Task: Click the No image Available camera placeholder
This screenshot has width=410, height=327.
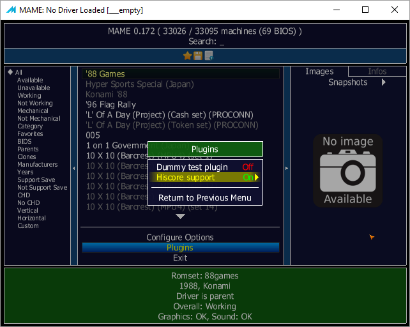Action: pyautogui.click(x=348, y=171)
